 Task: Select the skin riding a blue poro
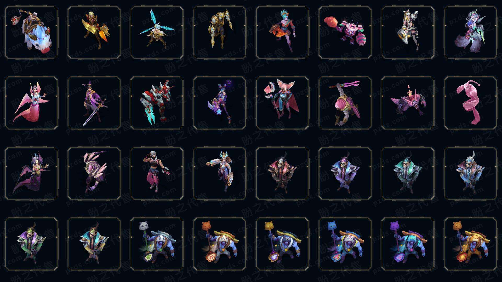pos(31,32)
